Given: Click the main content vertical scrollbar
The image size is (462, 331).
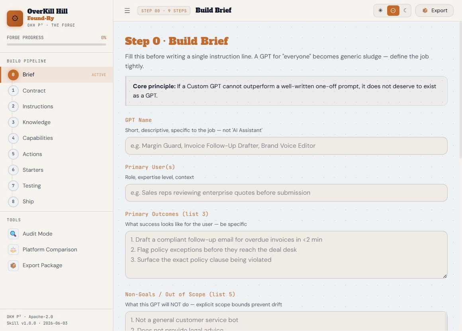Looking at the screenshot, I should click(460, 90).
